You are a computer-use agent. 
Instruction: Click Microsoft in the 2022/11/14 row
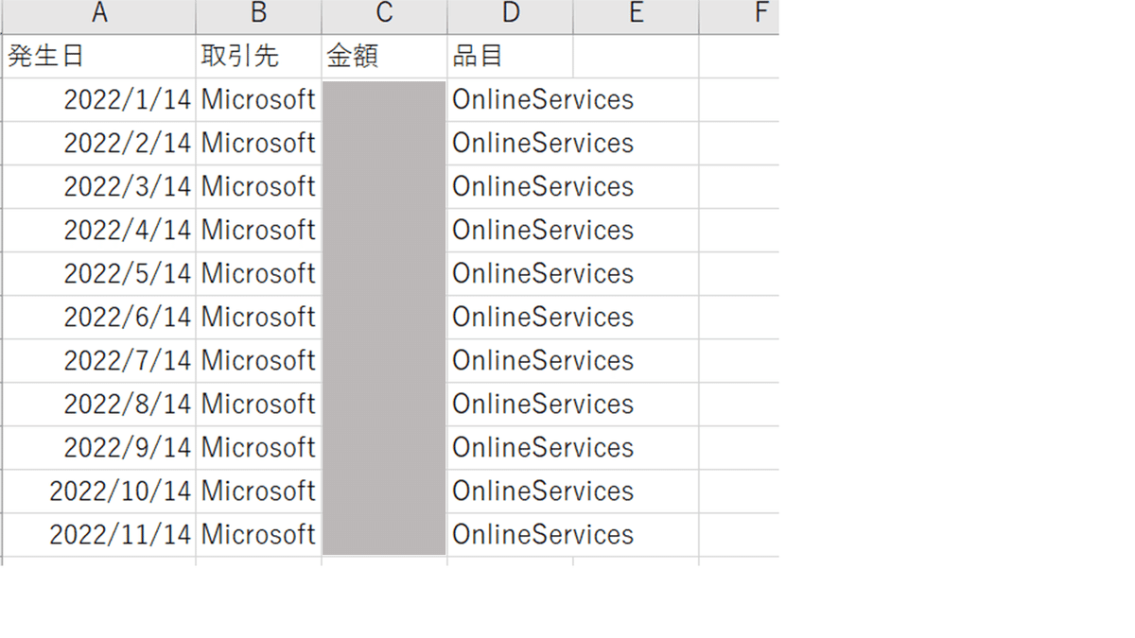tap(258, 535)
